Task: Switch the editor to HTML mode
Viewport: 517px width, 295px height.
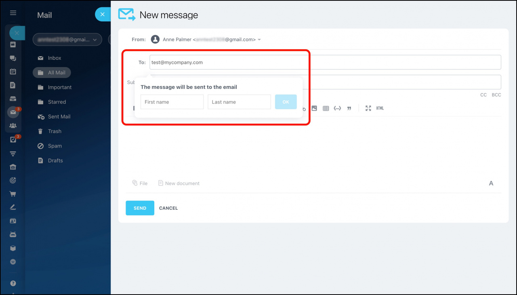Action: coord(380,108)
